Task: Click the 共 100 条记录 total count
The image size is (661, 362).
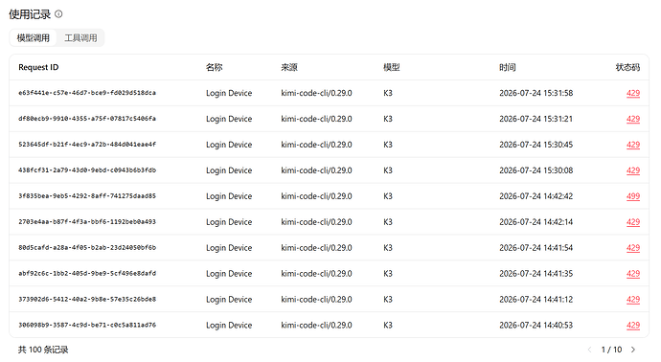Action: 43,350
